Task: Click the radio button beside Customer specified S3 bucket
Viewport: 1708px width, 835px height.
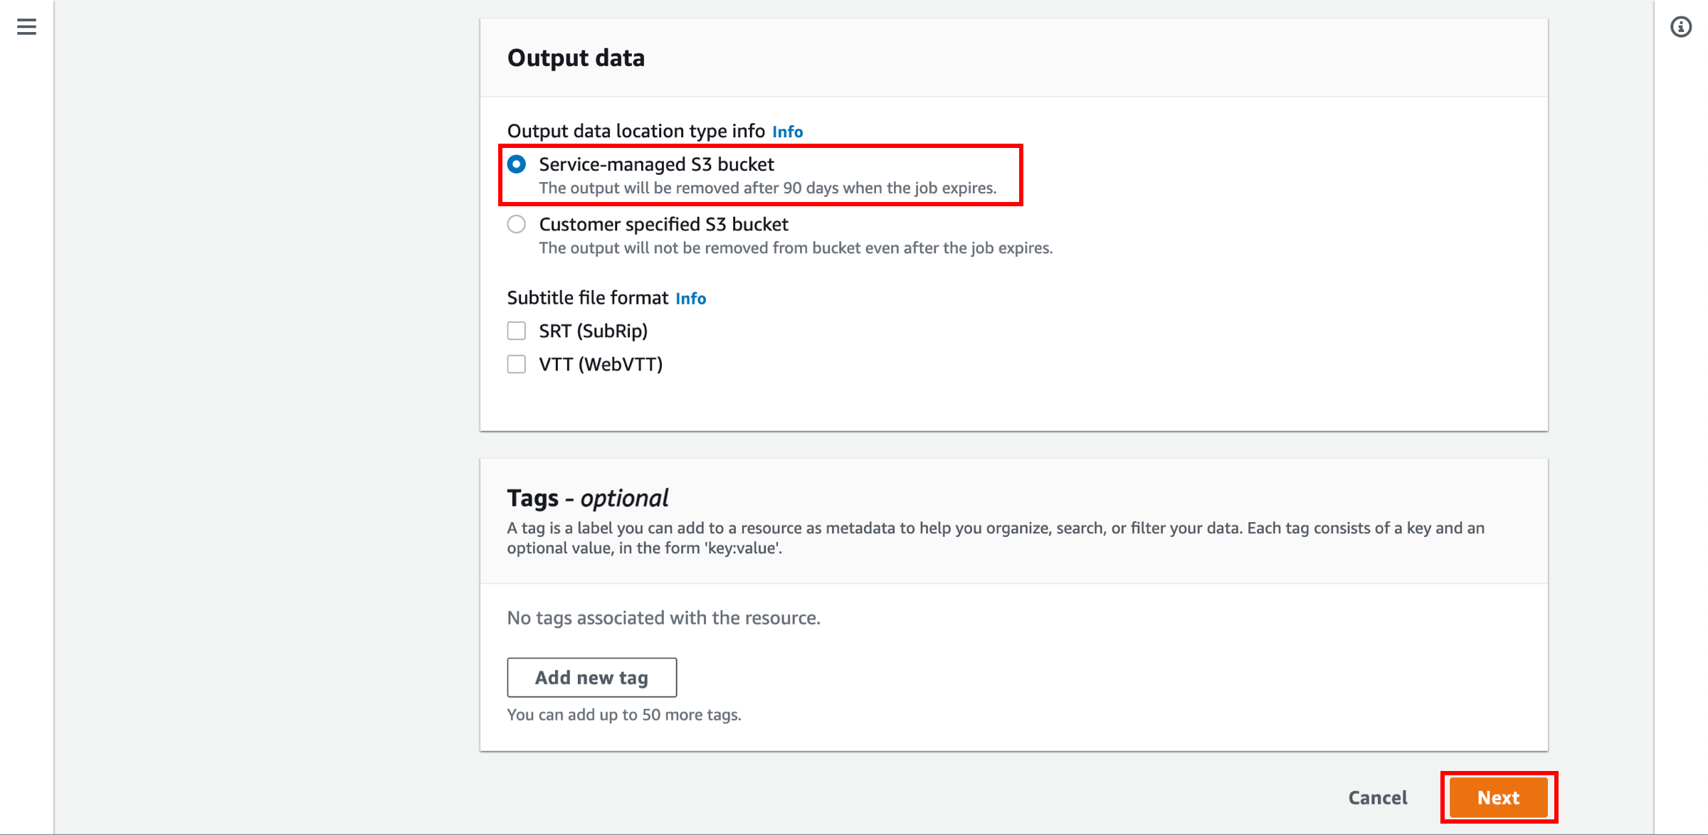Action: pos(516,224)
